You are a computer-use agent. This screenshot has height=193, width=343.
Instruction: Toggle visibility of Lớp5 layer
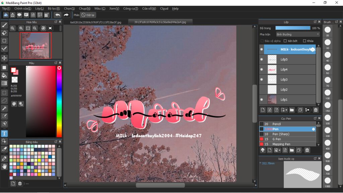tap(261, 59)
